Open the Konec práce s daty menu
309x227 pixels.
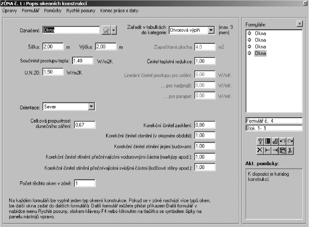(x=119, y=11)
